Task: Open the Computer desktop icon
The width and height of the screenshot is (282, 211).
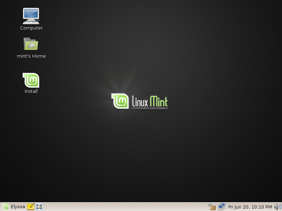Action: click(31, 16)
